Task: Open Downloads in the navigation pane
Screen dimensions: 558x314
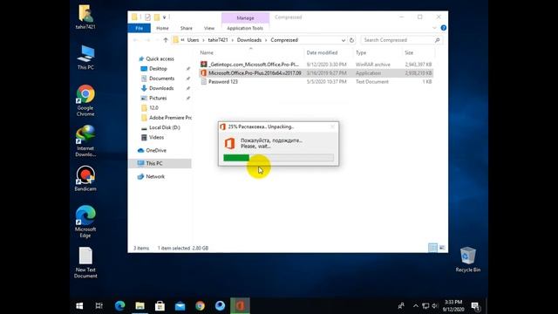Action: pos(161,88)
